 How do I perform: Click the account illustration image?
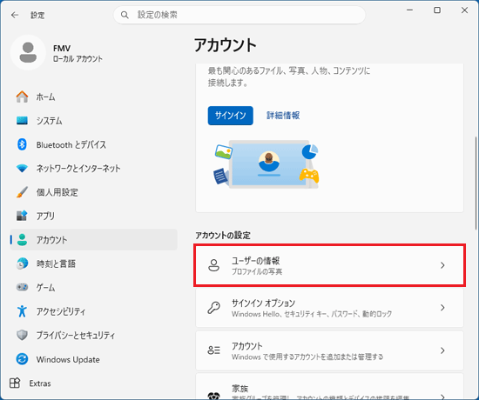click(x=266, y=164)
